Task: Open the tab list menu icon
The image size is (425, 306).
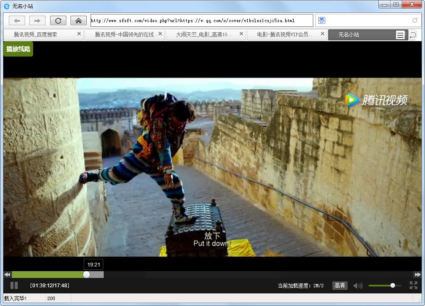Action: point(400,35)
